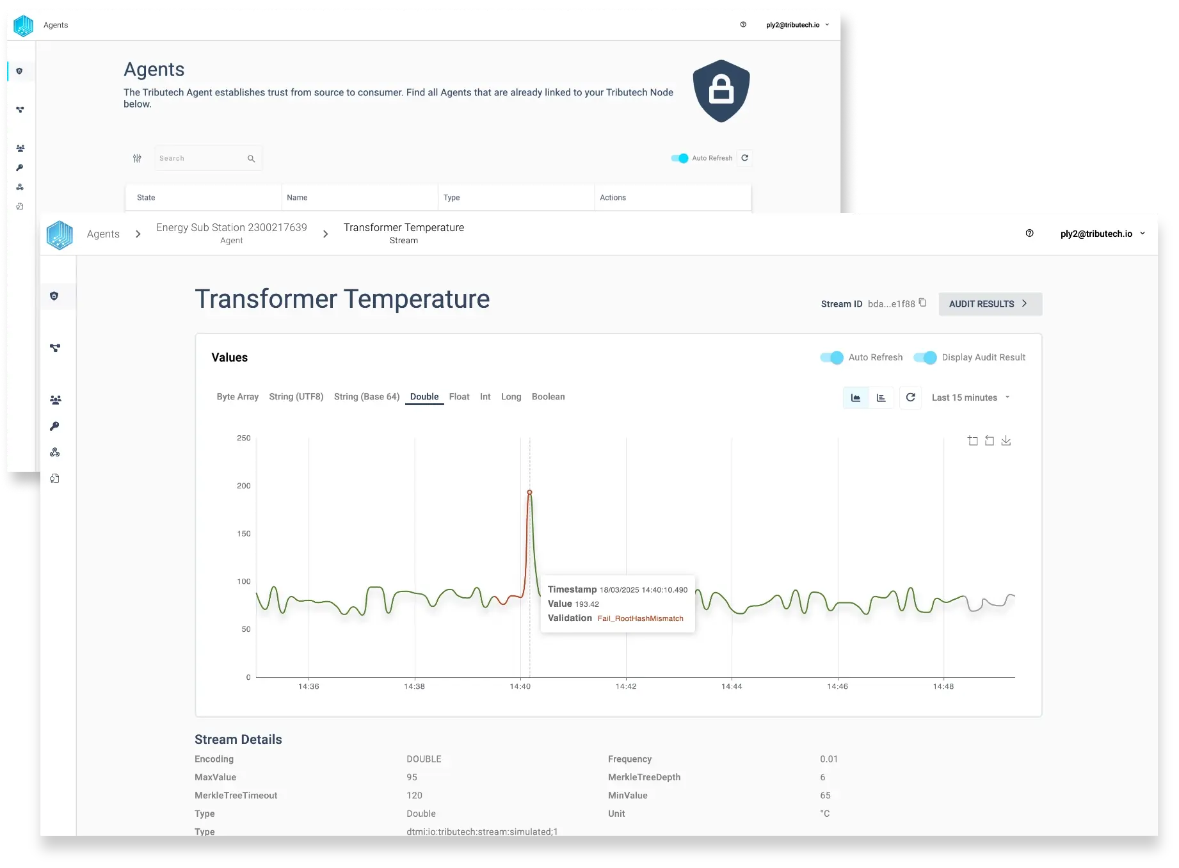Enable Auto Refresh on the Values chart
This screenshot has width=1179, height=868.
click(831, 358)
